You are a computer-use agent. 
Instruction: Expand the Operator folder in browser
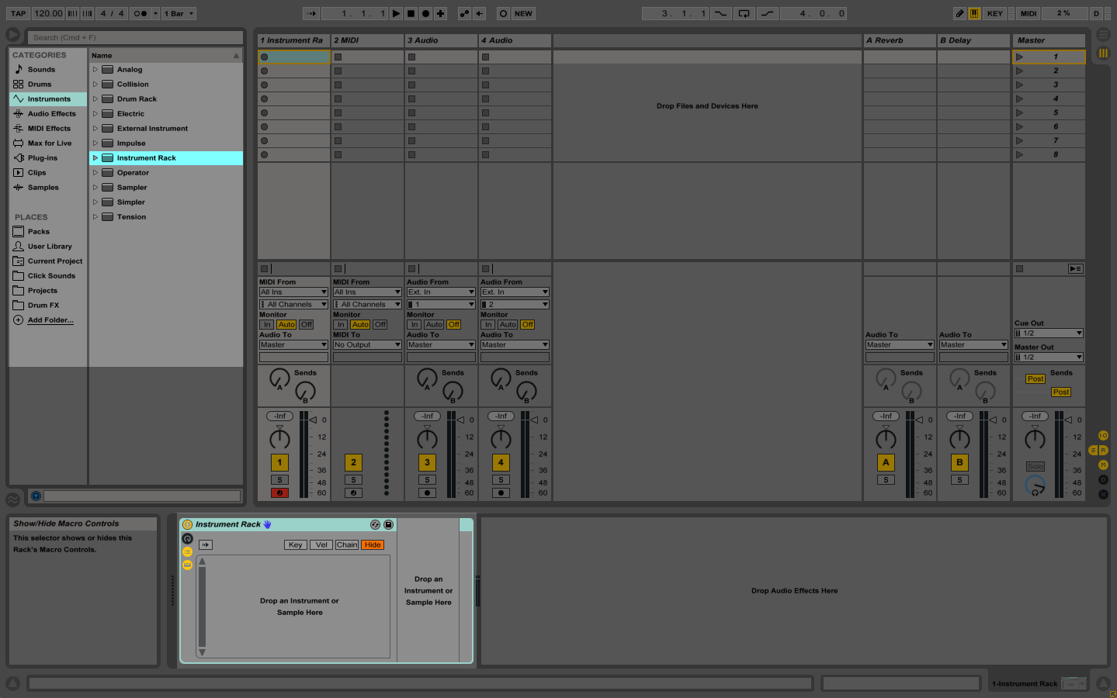tap(95, 173)
